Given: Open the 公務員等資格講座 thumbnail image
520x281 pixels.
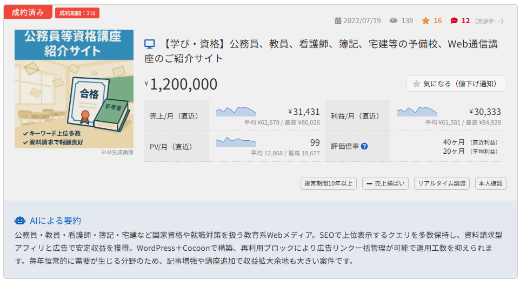Looking at the screenshot, I should point(74,88).
